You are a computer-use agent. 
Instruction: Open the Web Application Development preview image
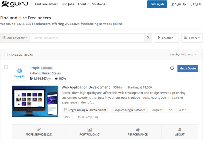[x=35, y=101]
